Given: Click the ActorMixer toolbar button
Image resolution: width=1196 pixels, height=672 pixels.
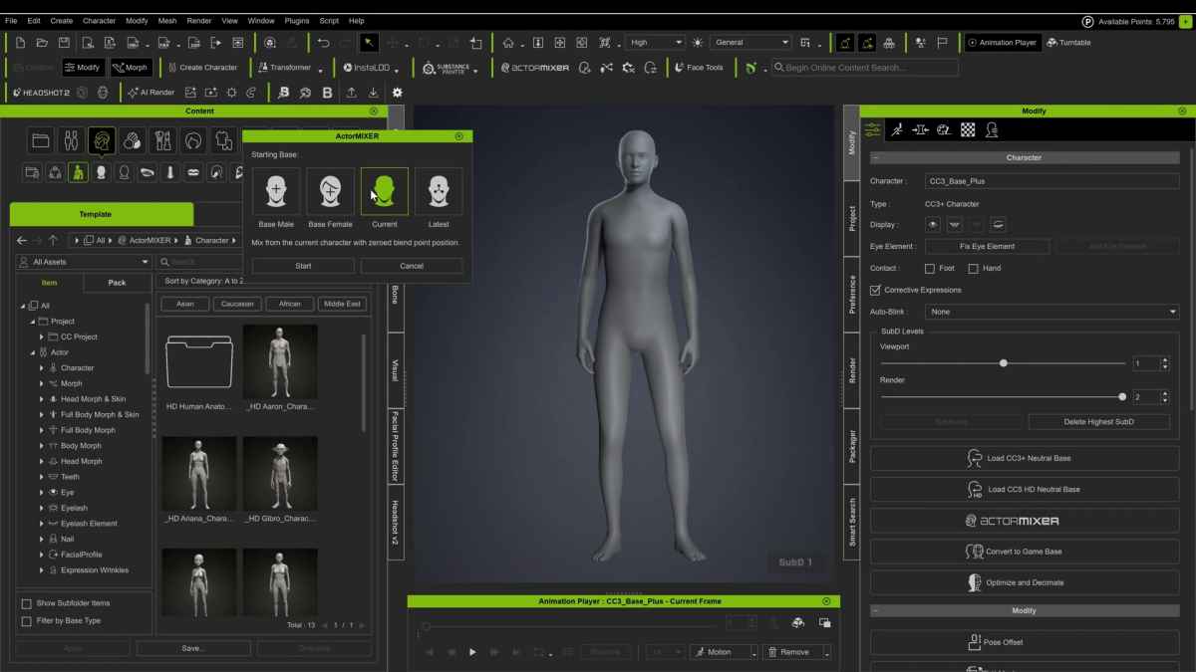Looking at the screenshot, I should (x=534, y=68).
